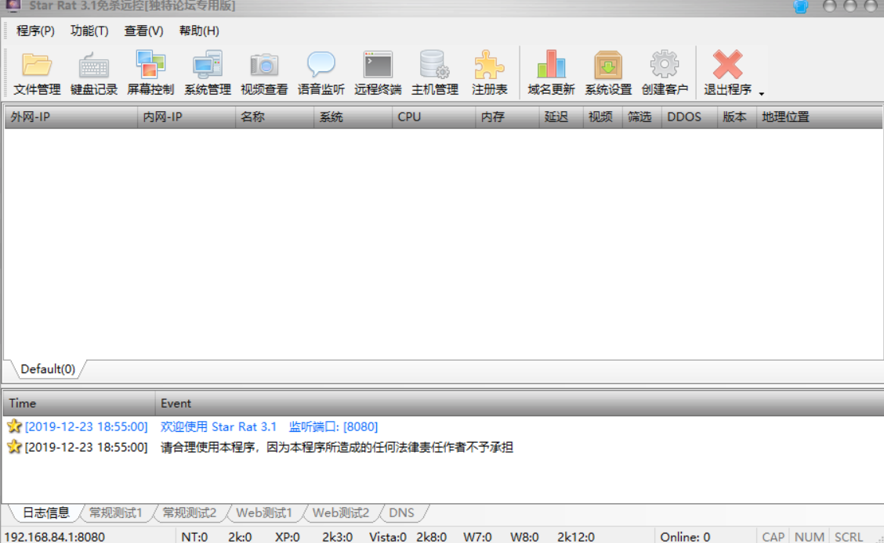Sort by the 地理位置 column header

point(820,117)
